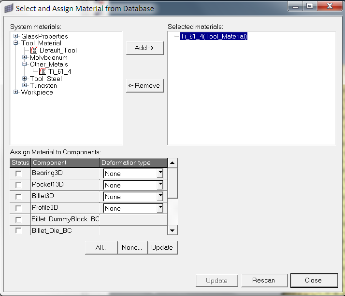Check the Billet_Die_BC status checkbox
This screenshot has width=345, height=296.
pos(18,230)
